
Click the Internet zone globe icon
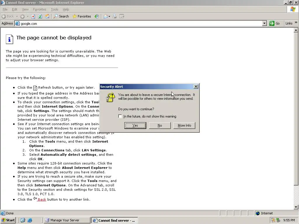click(x=258, y=213)
